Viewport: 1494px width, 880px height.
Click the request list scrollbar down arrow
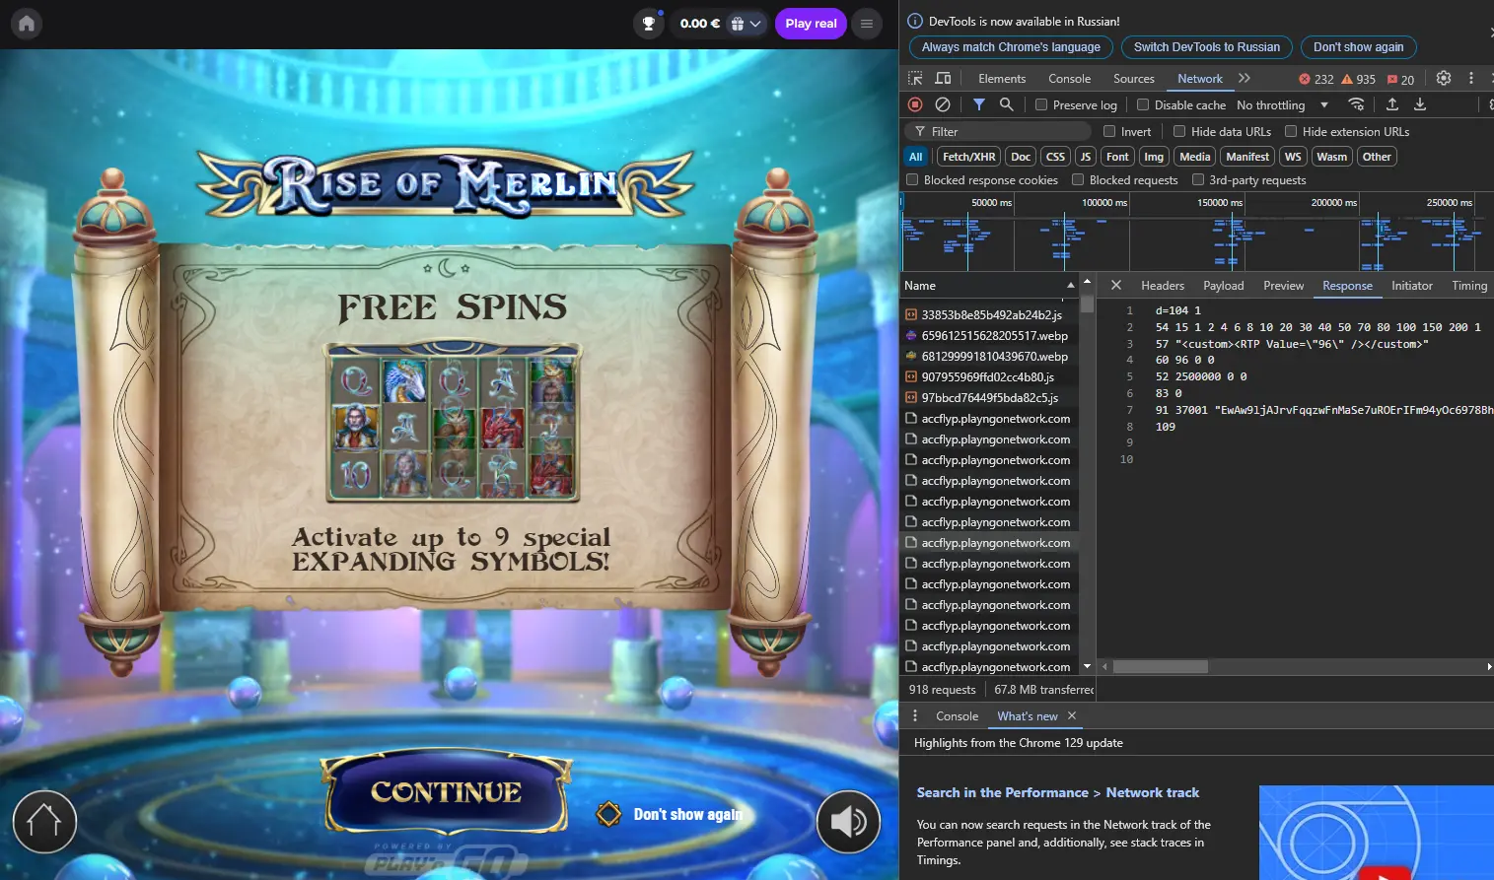tap(1087, 667)
